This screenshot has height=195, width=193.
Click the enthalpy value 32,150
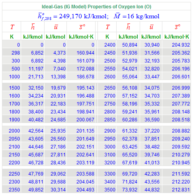36,88
